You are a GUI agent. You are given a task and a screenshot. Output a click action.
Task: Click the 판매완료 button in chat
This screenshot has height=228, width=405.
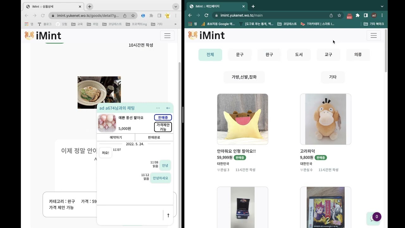point(154,137)
